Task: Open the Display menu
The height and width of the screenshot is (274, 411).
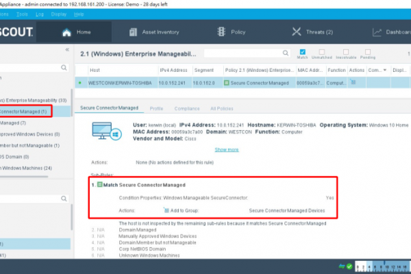Action: 59,14
